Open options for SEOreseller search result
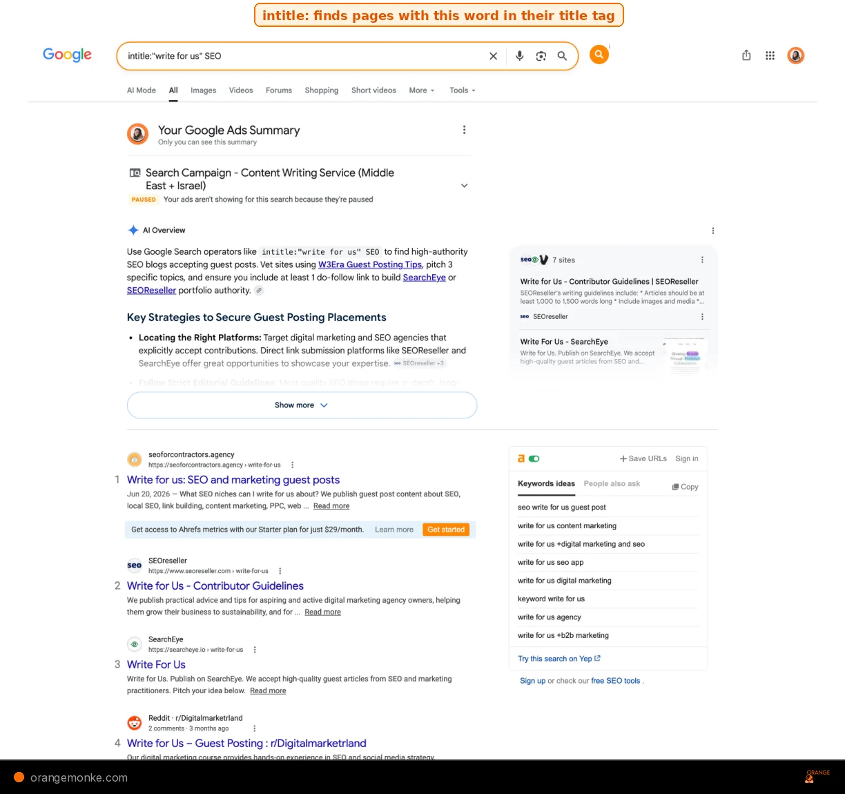The image size is (845, 794). 280,571
